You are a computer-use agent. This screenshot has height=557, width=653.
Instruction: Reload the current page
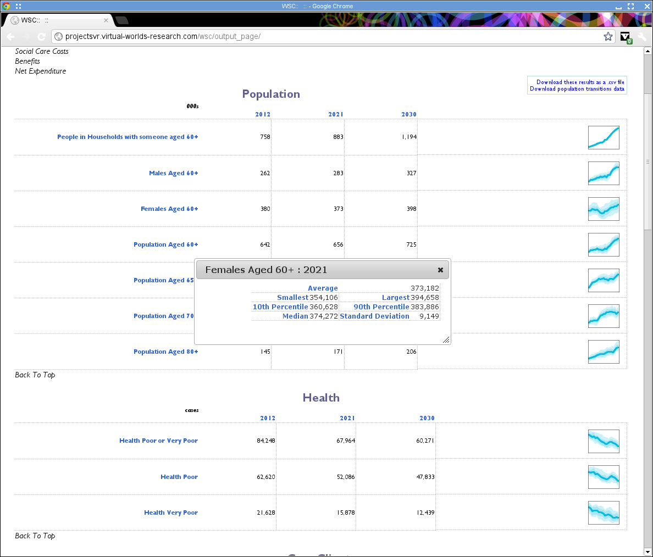click(x=42, y=36)
